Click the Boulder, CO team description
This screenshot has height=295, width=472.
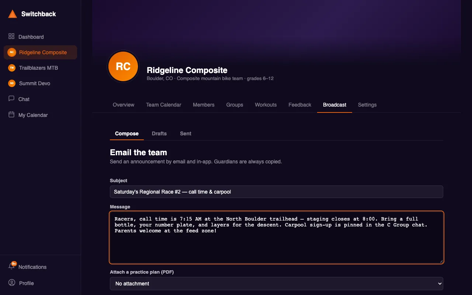click(x=210, y=79)
